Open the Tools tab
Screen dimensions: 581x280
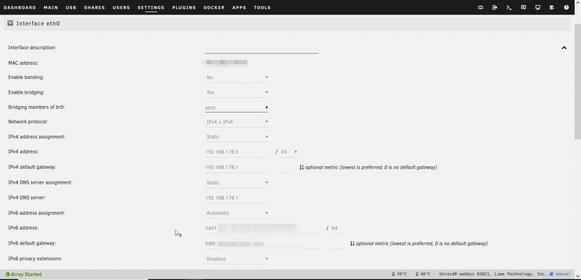pos(262,8)
